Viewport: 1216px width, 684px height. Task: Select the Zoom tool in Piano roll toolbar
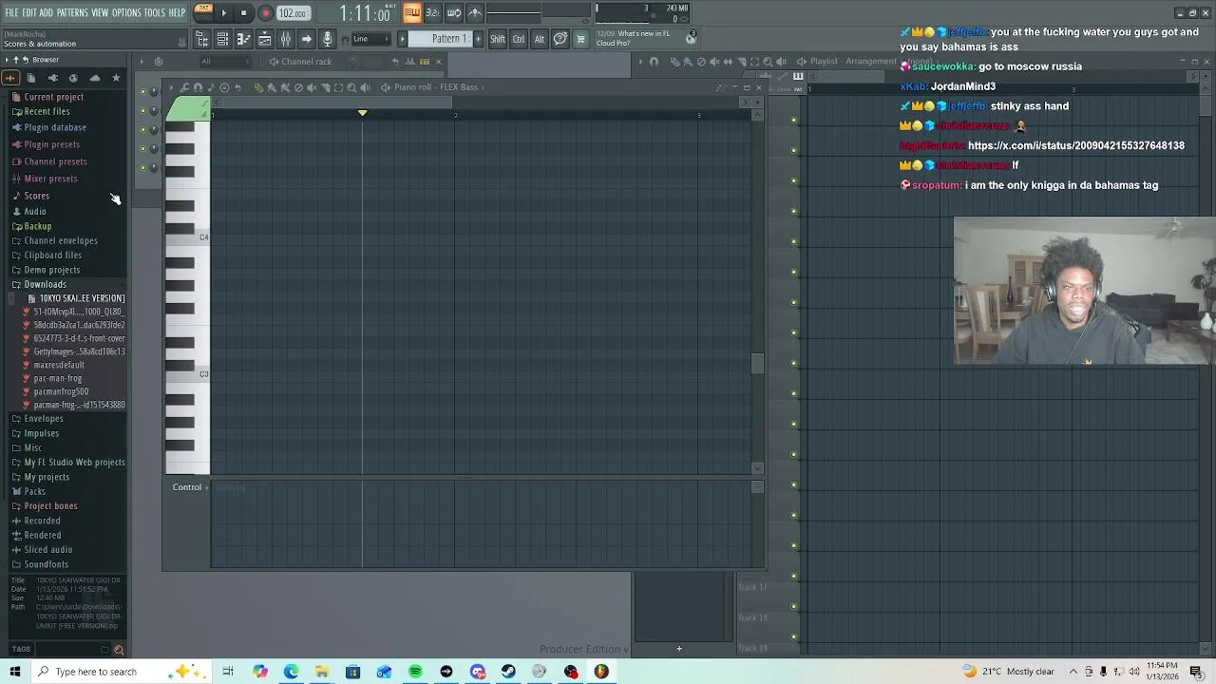coord(351,87)
